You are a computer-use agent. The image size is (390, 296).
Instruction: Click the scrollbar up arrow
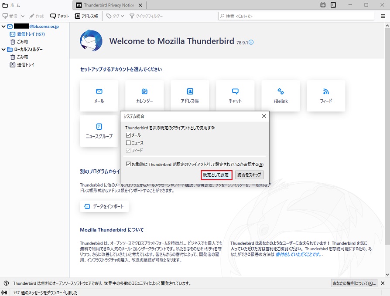[387, 25]
